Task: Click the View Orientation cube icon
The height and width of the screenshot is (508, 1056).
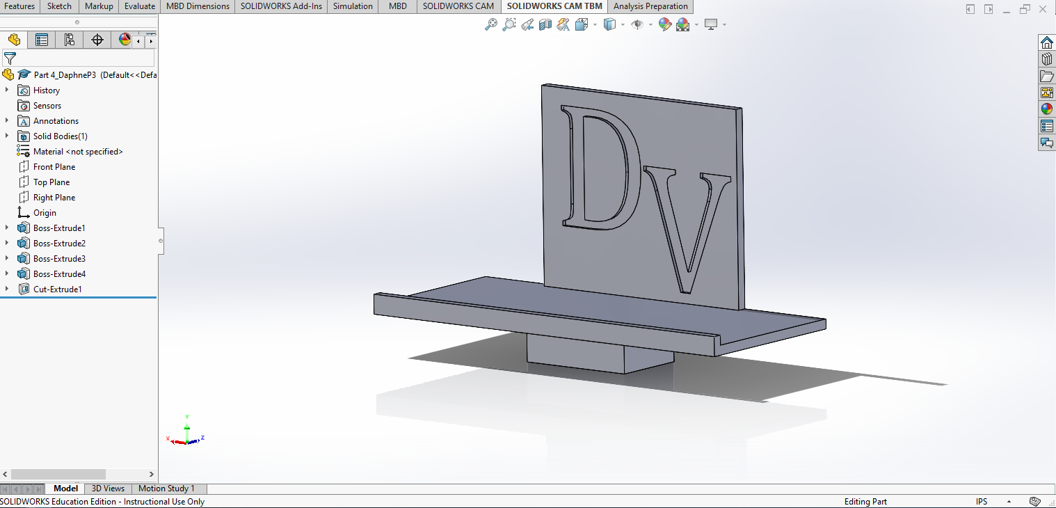Action: point(581,24)
